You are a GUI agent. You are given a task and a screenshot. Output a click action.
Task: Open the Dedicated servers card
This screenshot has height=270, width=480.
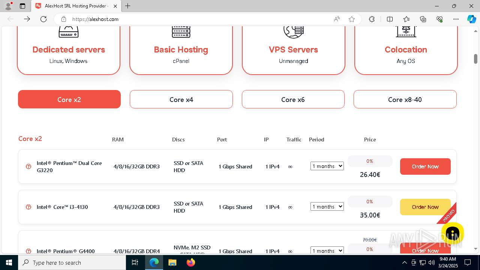point(69,50)
